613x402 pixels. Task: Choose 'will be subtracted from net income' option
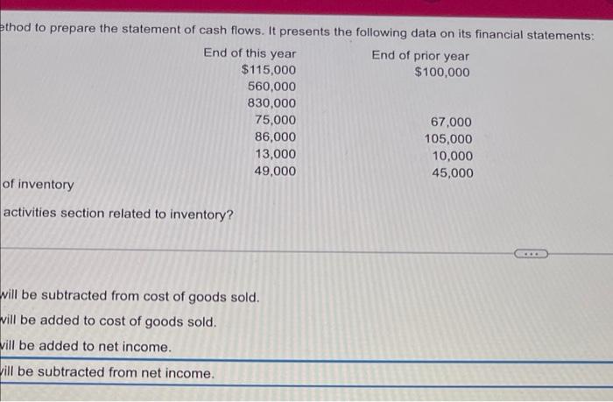click(x=108, y=372)
